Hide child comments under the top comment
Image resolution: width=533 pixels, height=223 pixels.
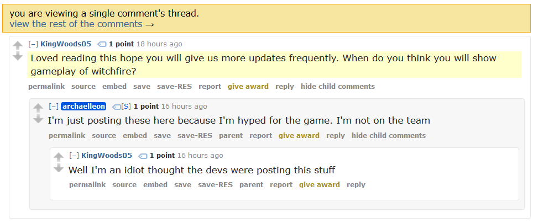(337, 87)
